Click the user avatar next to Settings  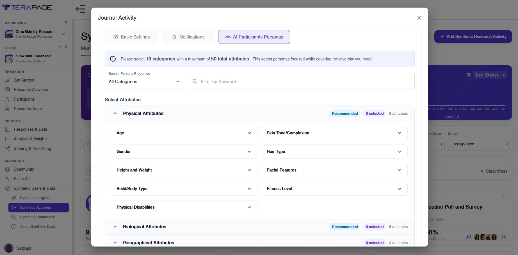pyautogui.click(x=9, y=248)
